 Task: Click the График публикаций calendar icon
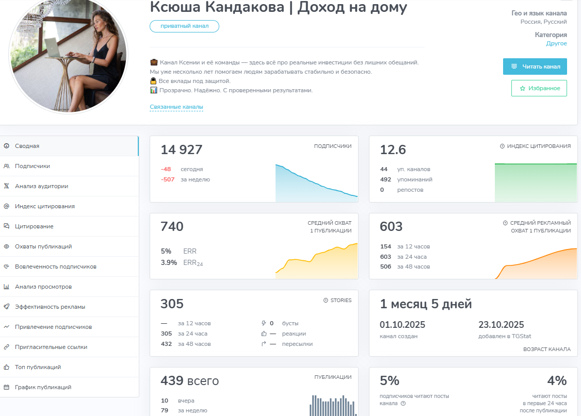coord(6,387)
